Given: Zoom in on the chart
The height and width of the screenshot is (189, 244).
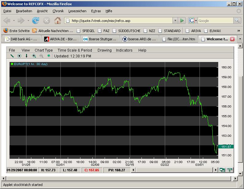Looking at the screenshot, I should coord(34,56).
